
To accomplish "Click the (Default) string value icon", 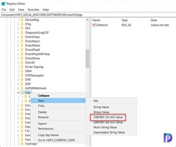I will [94, 25].
